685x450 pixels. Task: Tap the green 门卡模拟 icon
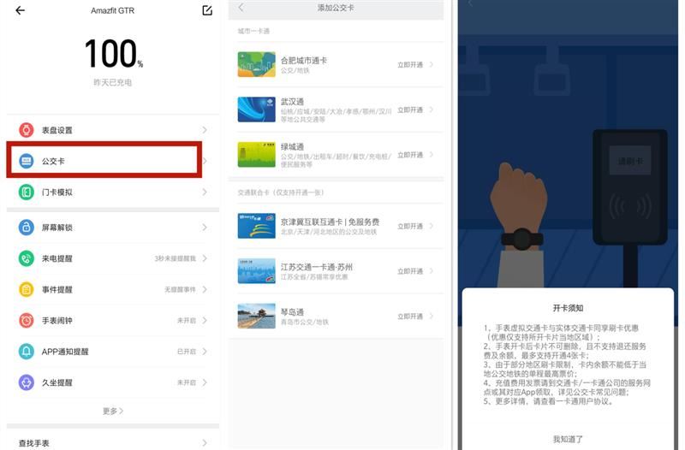coord(27,192)
